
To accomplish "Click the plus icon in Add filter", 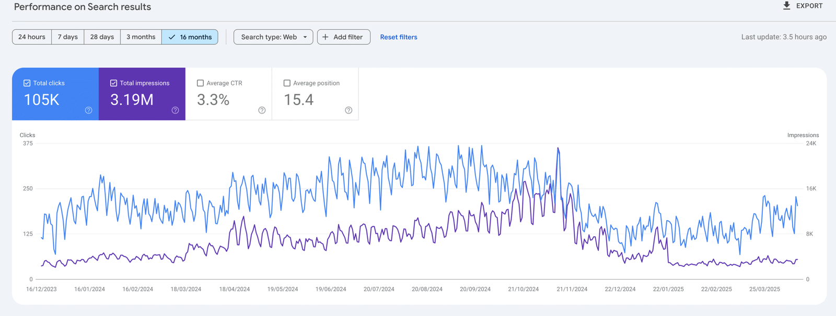I will (x=326, y=37).
